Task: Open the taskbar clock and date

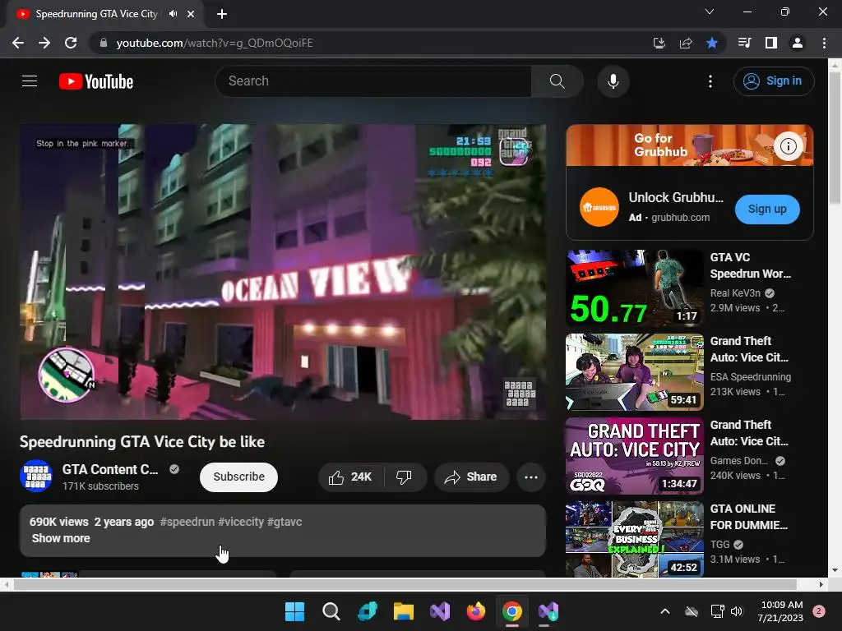Action: tap(782, 611)
